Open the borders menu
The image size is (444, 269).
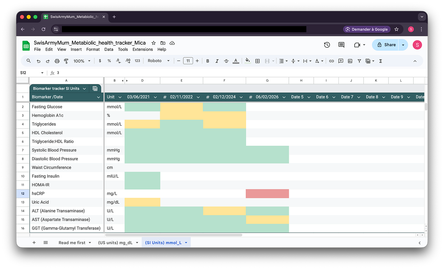click(257, 61)
